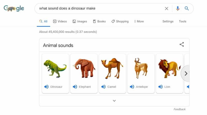Switch to the Images tab
The width and height of the screenshot is (207, 115).
(80, 21)
